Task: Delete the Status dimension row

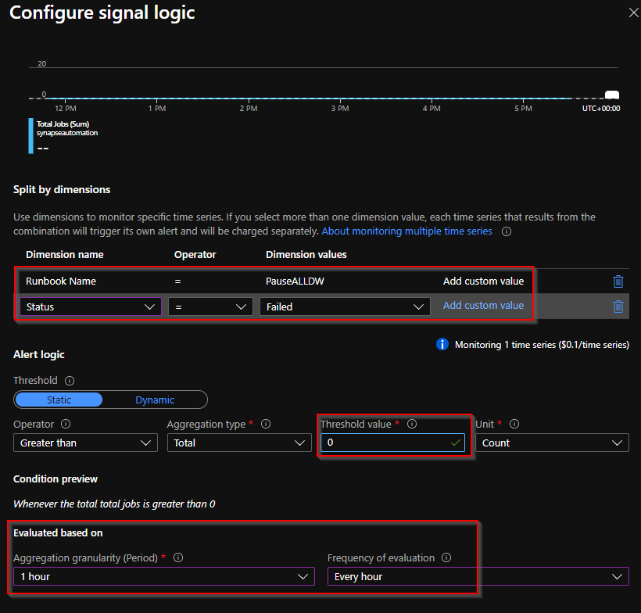Action: click(618, 306)
